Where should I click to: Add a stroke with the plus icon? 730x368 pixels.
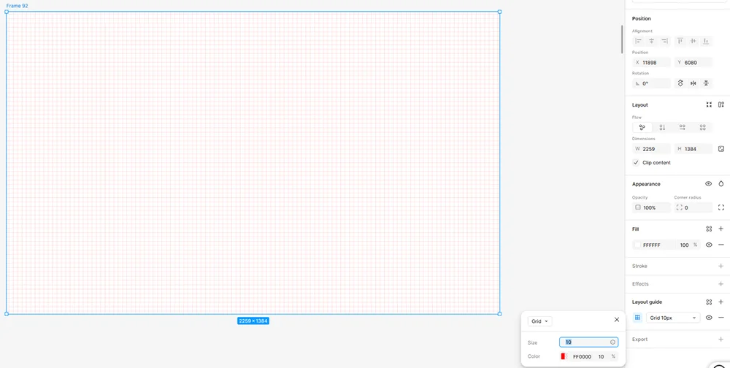click(x=721, y=266)
